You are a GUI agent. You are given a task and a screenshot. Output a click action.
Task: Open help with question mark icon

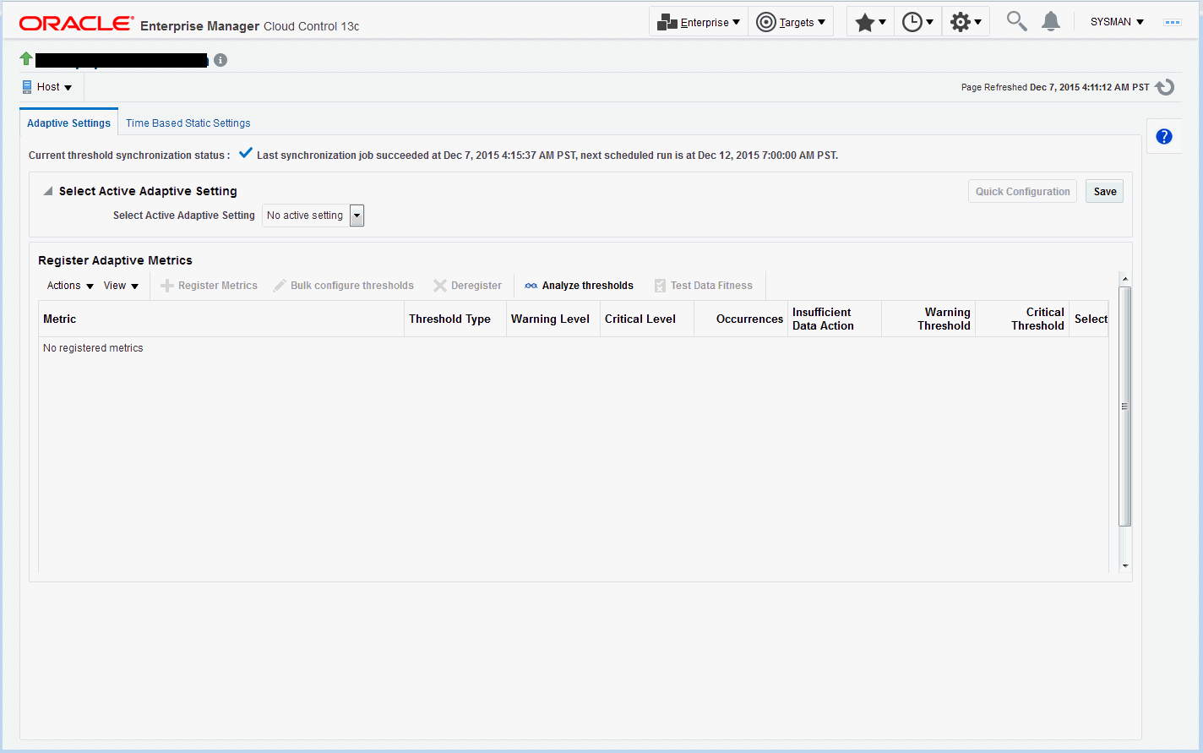[1164, 136]
